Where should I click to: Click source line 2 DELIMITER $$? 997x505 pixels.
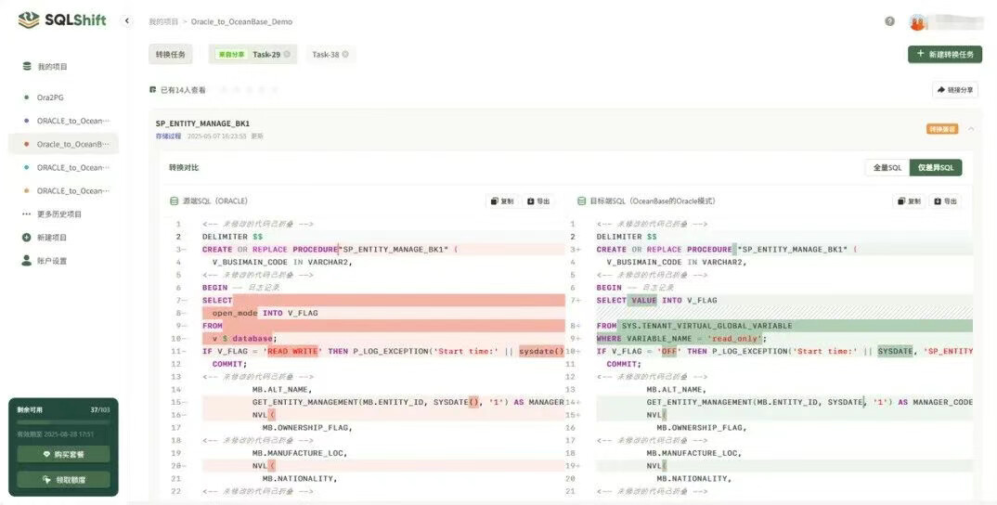click(233, 237)
